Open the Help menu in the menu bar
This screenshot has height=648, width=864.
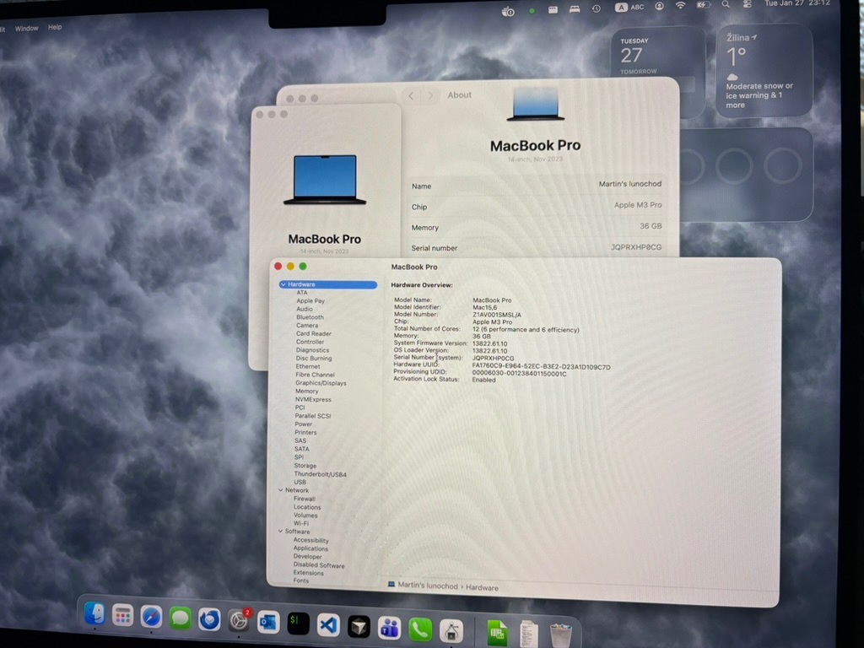(55, 27)
